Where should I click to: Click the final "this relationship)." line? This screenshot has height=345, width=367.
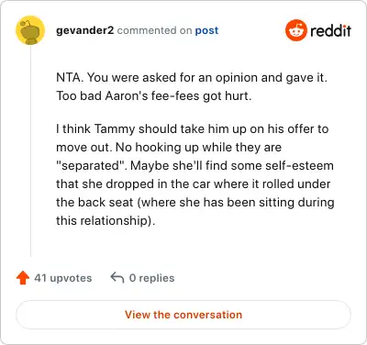click(106, 221)
